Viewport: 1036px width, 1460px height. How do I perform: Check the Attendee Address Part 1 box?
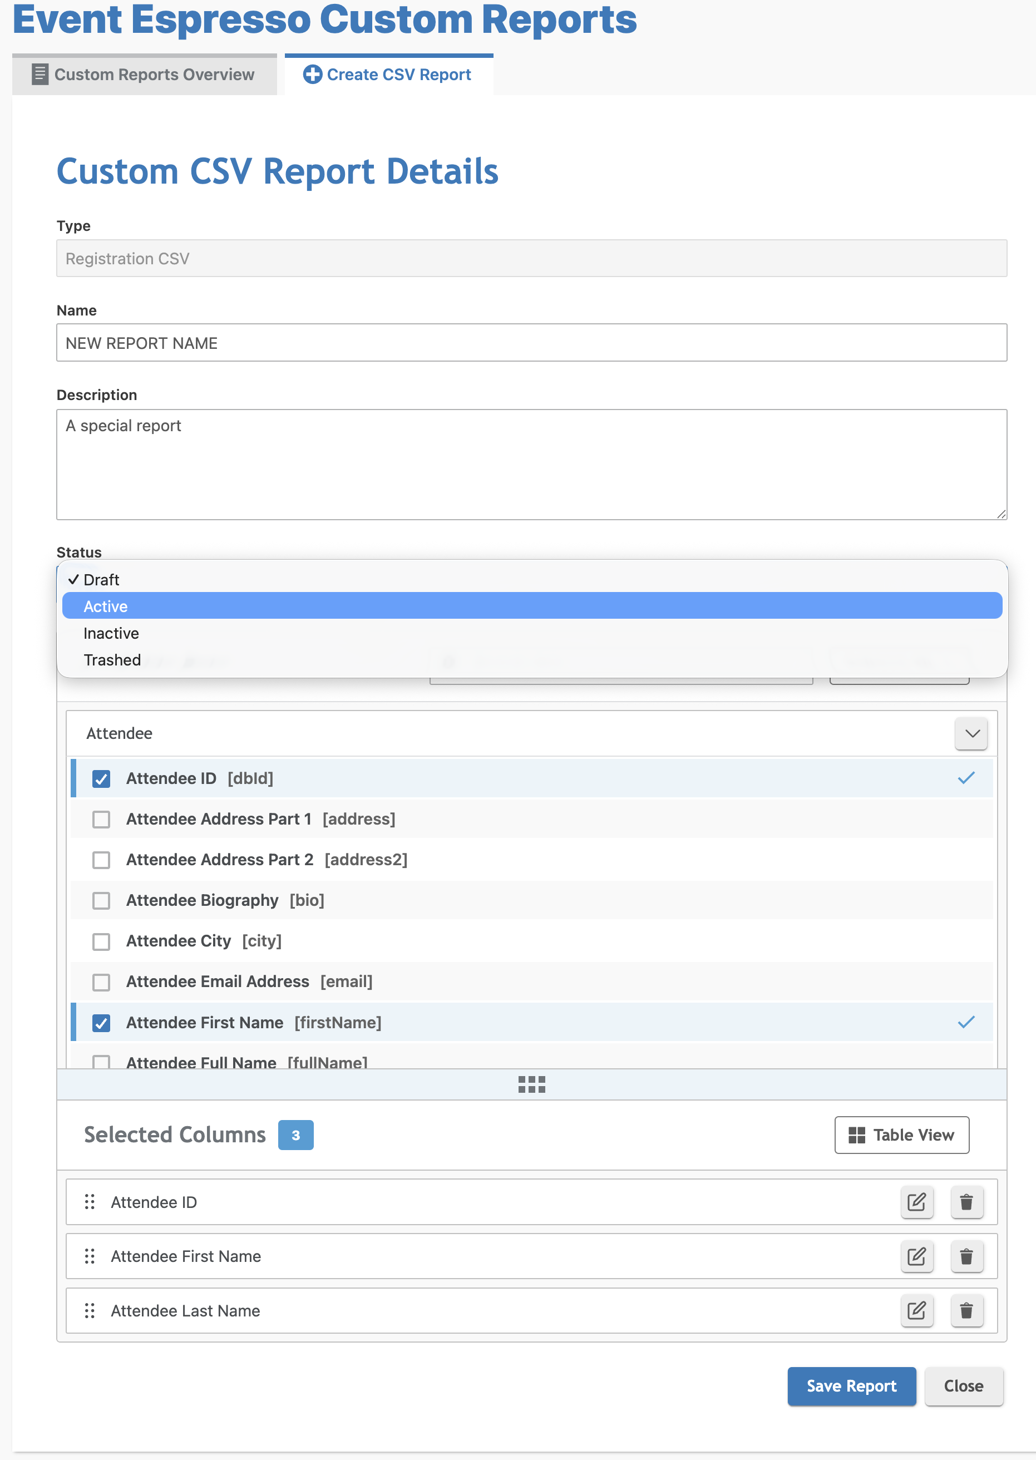coord(101,819)
